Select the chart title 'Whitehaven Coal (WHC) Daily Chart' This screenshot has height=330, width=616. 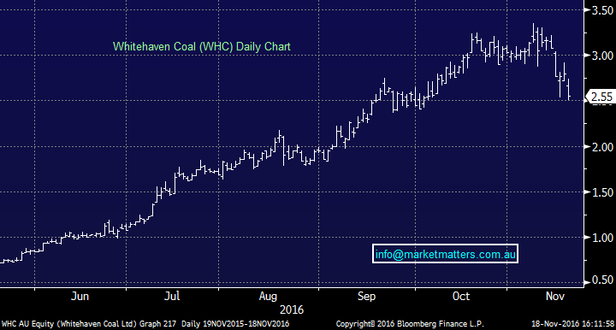tap(202, 47)
